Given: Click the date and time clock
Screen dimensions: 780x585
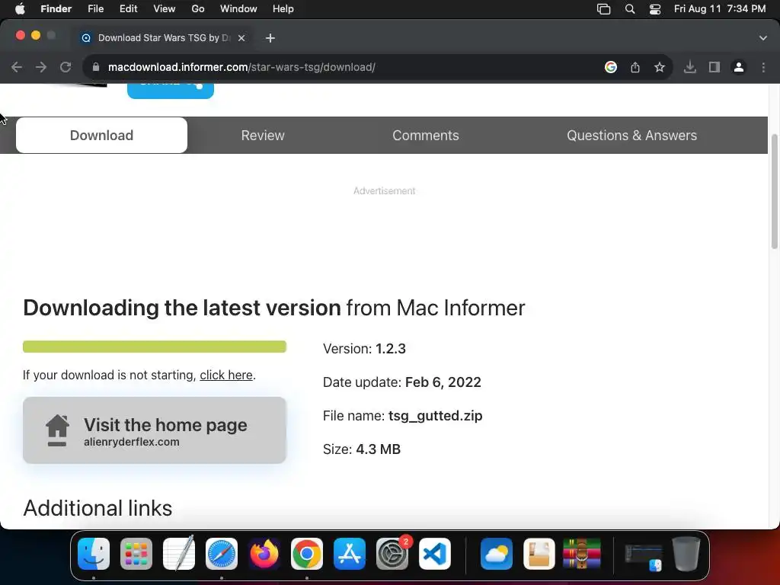Looking at the screenshot, I should point(720,9).
